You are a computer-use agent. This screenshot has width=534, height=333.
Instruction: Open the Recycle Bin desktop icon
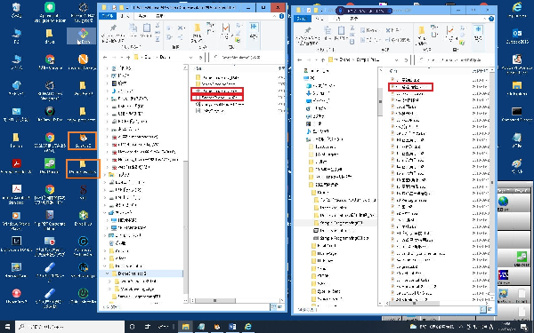coord(16,10)
